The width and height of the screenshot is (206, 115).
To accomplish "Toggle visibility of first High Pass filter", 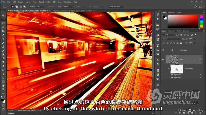I will 172,75.
